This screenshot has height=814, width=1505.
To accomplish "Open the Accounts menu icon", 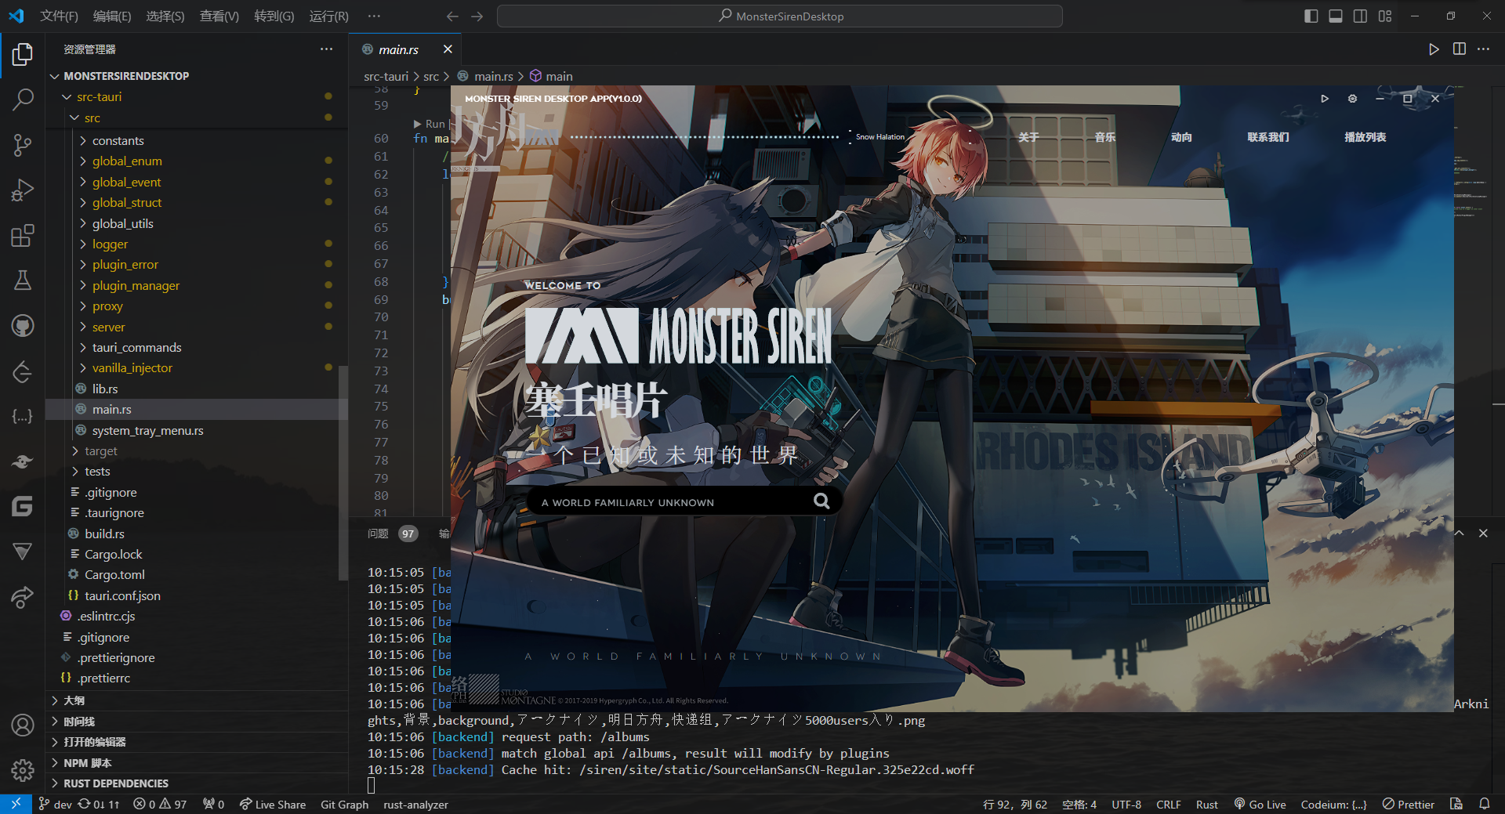I will pyautogui.click(x=23, y=725).
